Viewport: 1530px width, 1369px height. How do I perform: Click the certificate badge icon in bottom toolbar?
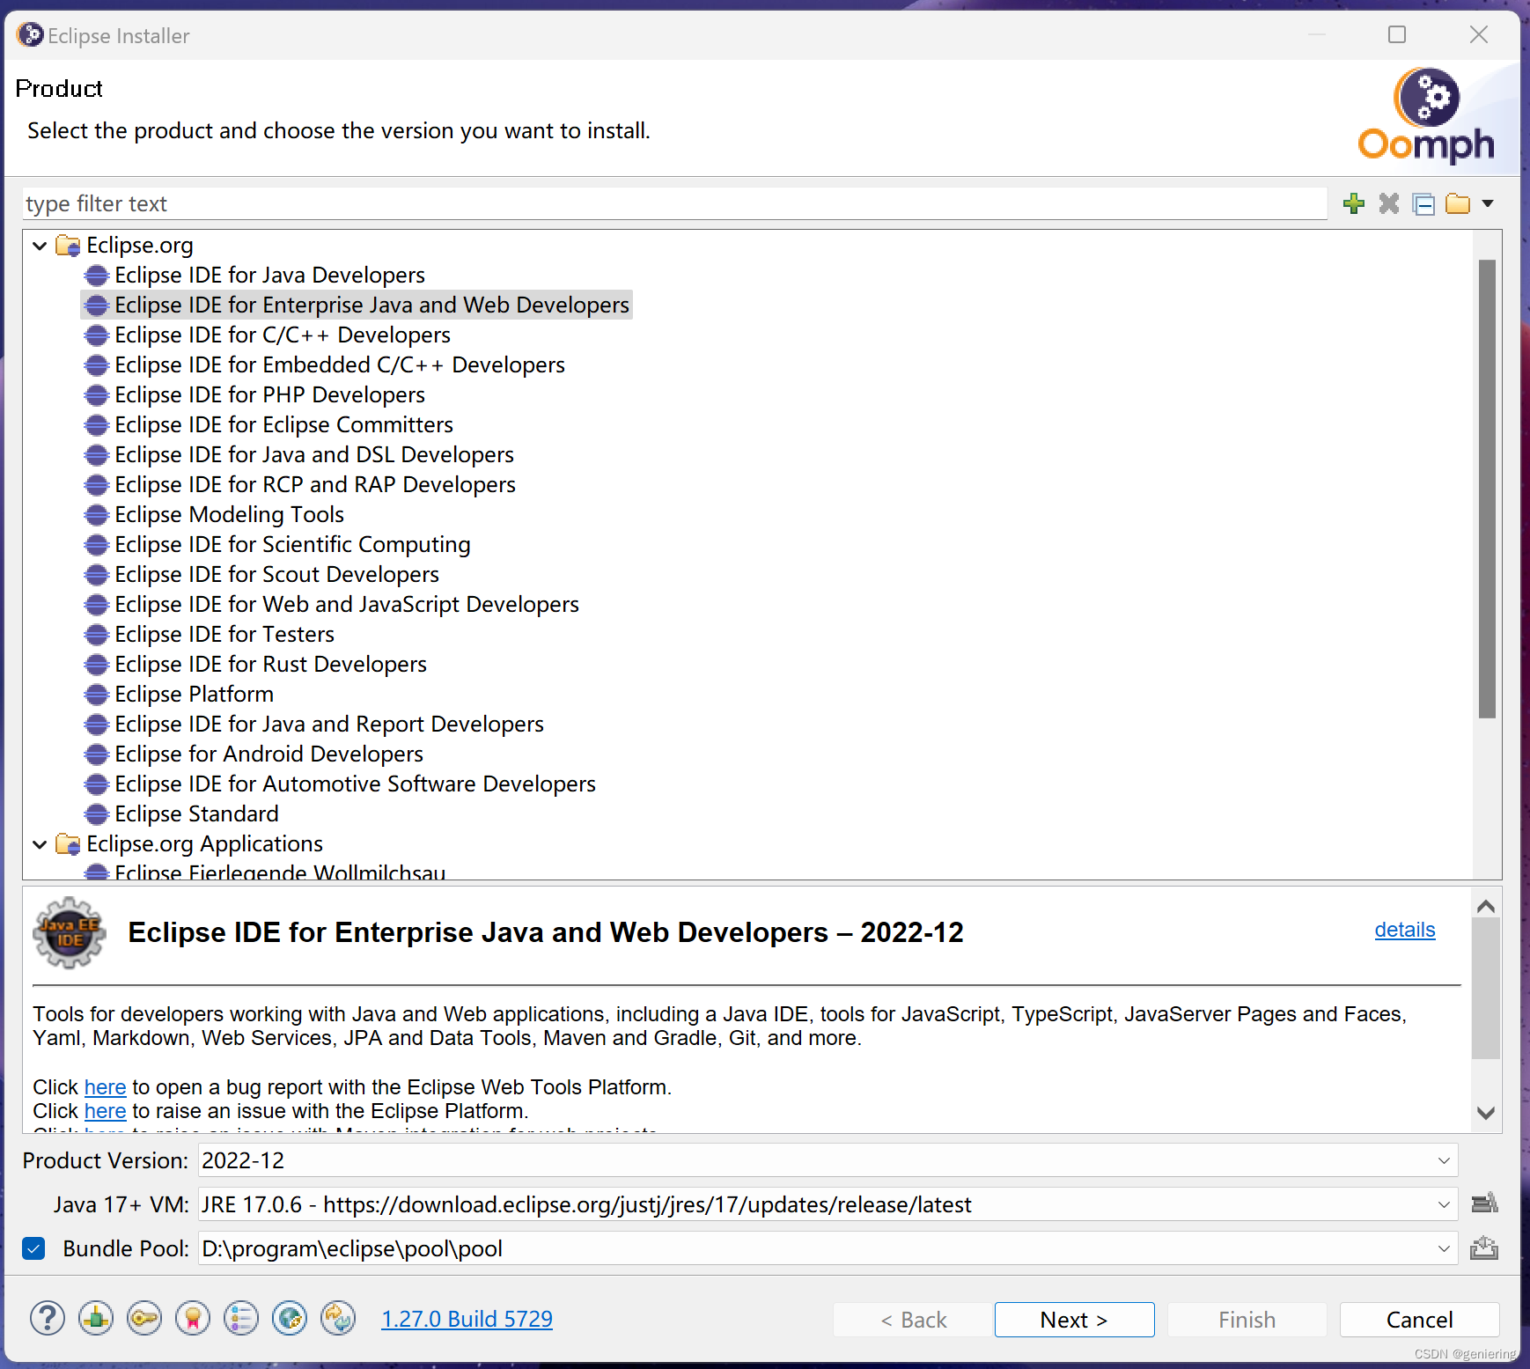click(x=193, y=1318)
